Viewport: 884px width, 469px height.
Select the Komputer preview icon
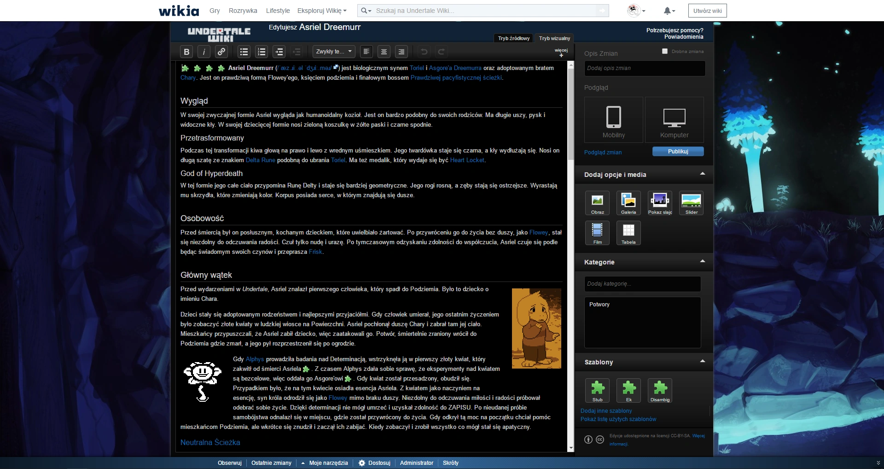tap(675, 120)
